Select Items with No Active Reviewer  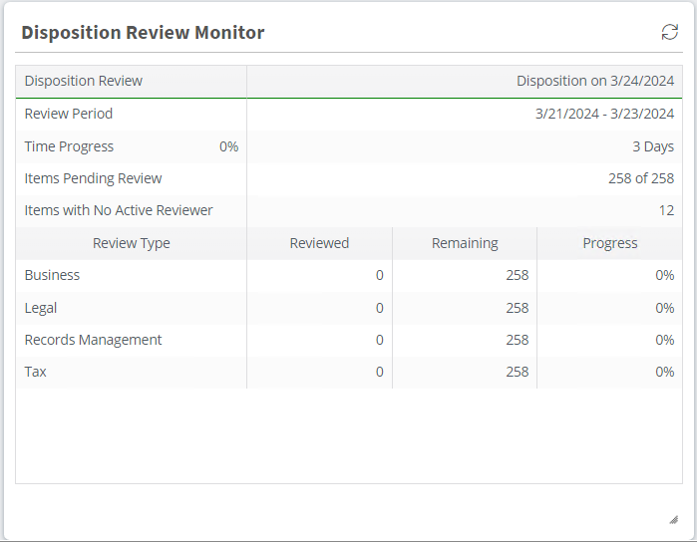point(119,210)
